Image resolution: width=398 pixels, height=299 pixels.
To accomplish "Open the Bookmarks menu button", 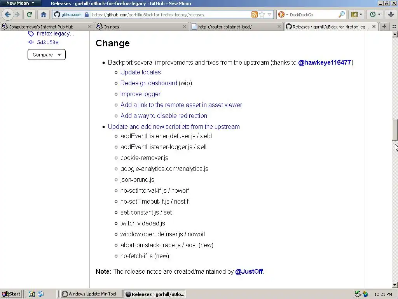I will (356, 14).
